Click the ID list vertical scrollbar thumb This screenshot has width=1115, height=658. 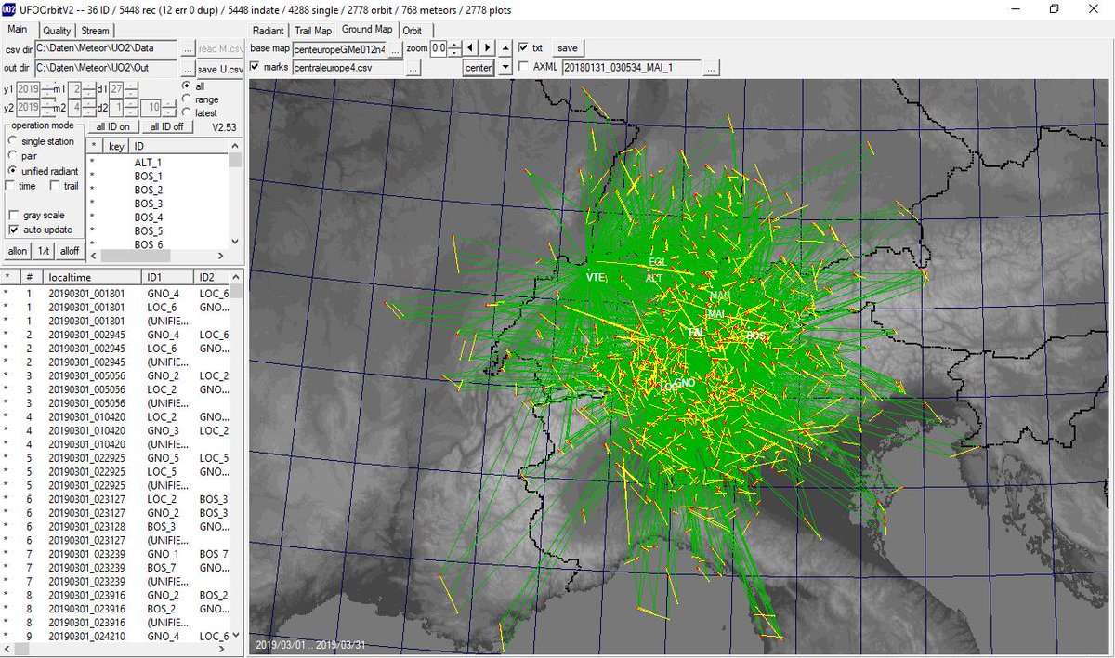pos(236,160)
